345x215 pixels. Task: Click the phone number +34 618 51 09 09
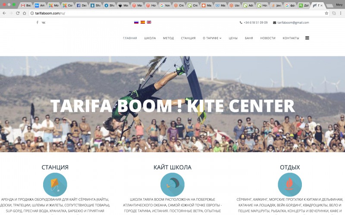pos(255,23)
